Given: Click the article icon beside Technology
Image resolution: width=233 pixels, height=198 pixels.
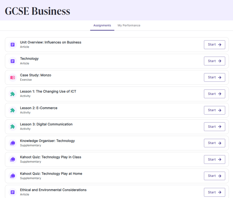Looking at the screenshot, I should point(13,61).
